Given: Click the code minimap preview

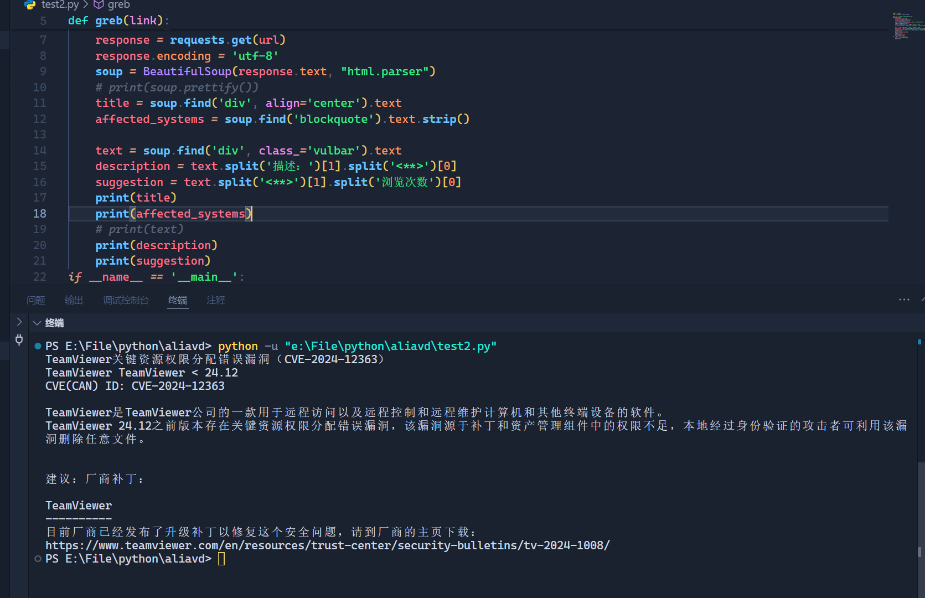Looking at the screenshot, I should click(x=908, y=25).
